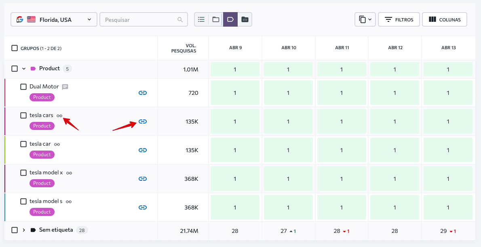Viewport: 481px width, 247px height.
Task: Click the small gray link icon beside tesla model x
Action: point(70,173)
